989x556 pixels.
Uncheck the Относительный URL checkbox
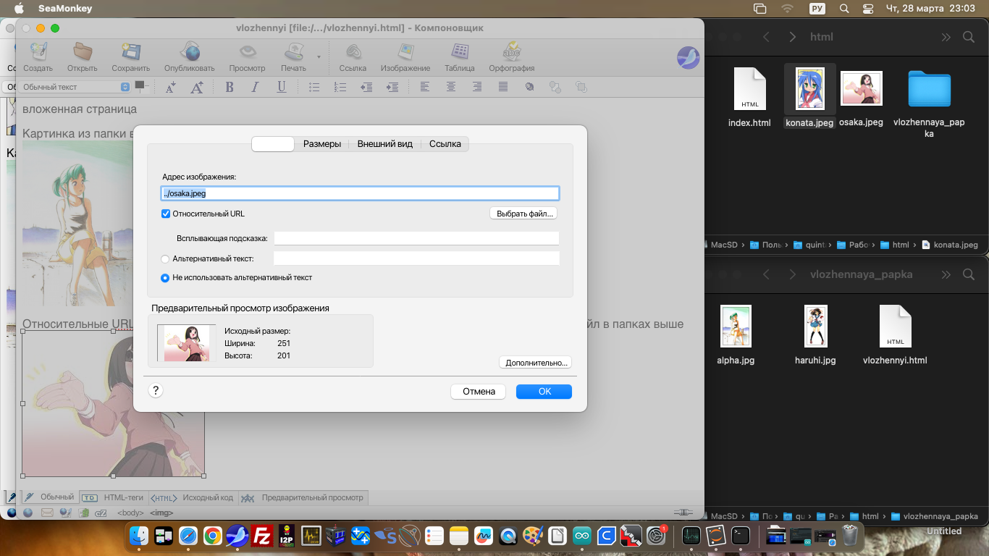pyautogui.click(x=166, y=214)
